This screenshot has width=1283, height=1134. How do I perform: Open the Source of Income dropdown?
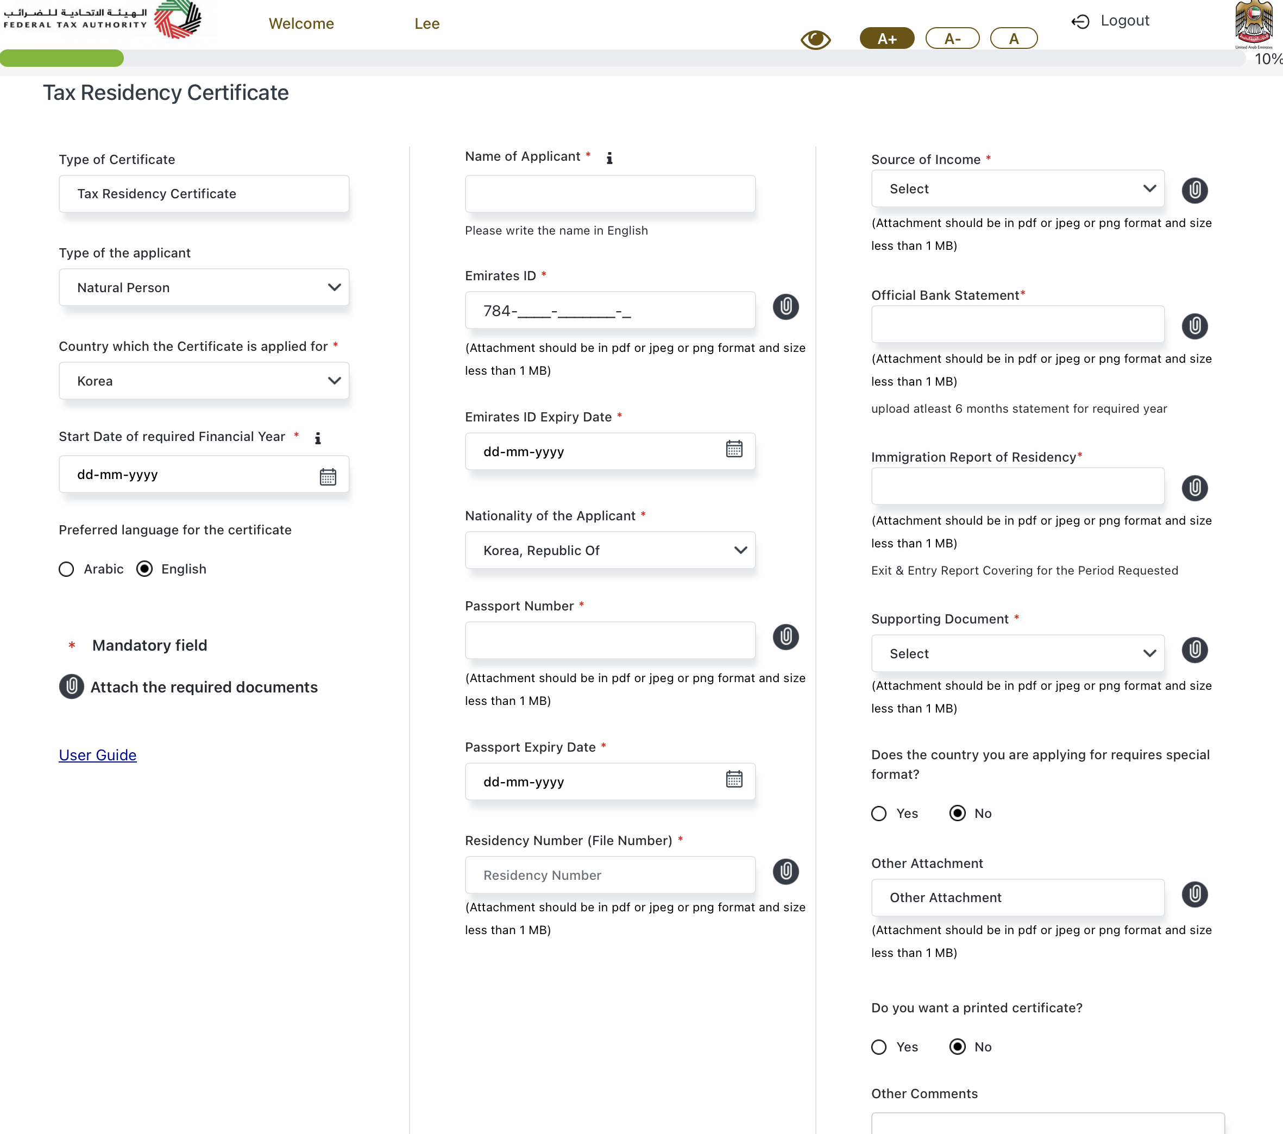click(1017, 189)
